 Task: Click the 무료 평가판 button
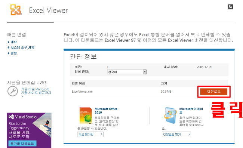tap(90, 135)
